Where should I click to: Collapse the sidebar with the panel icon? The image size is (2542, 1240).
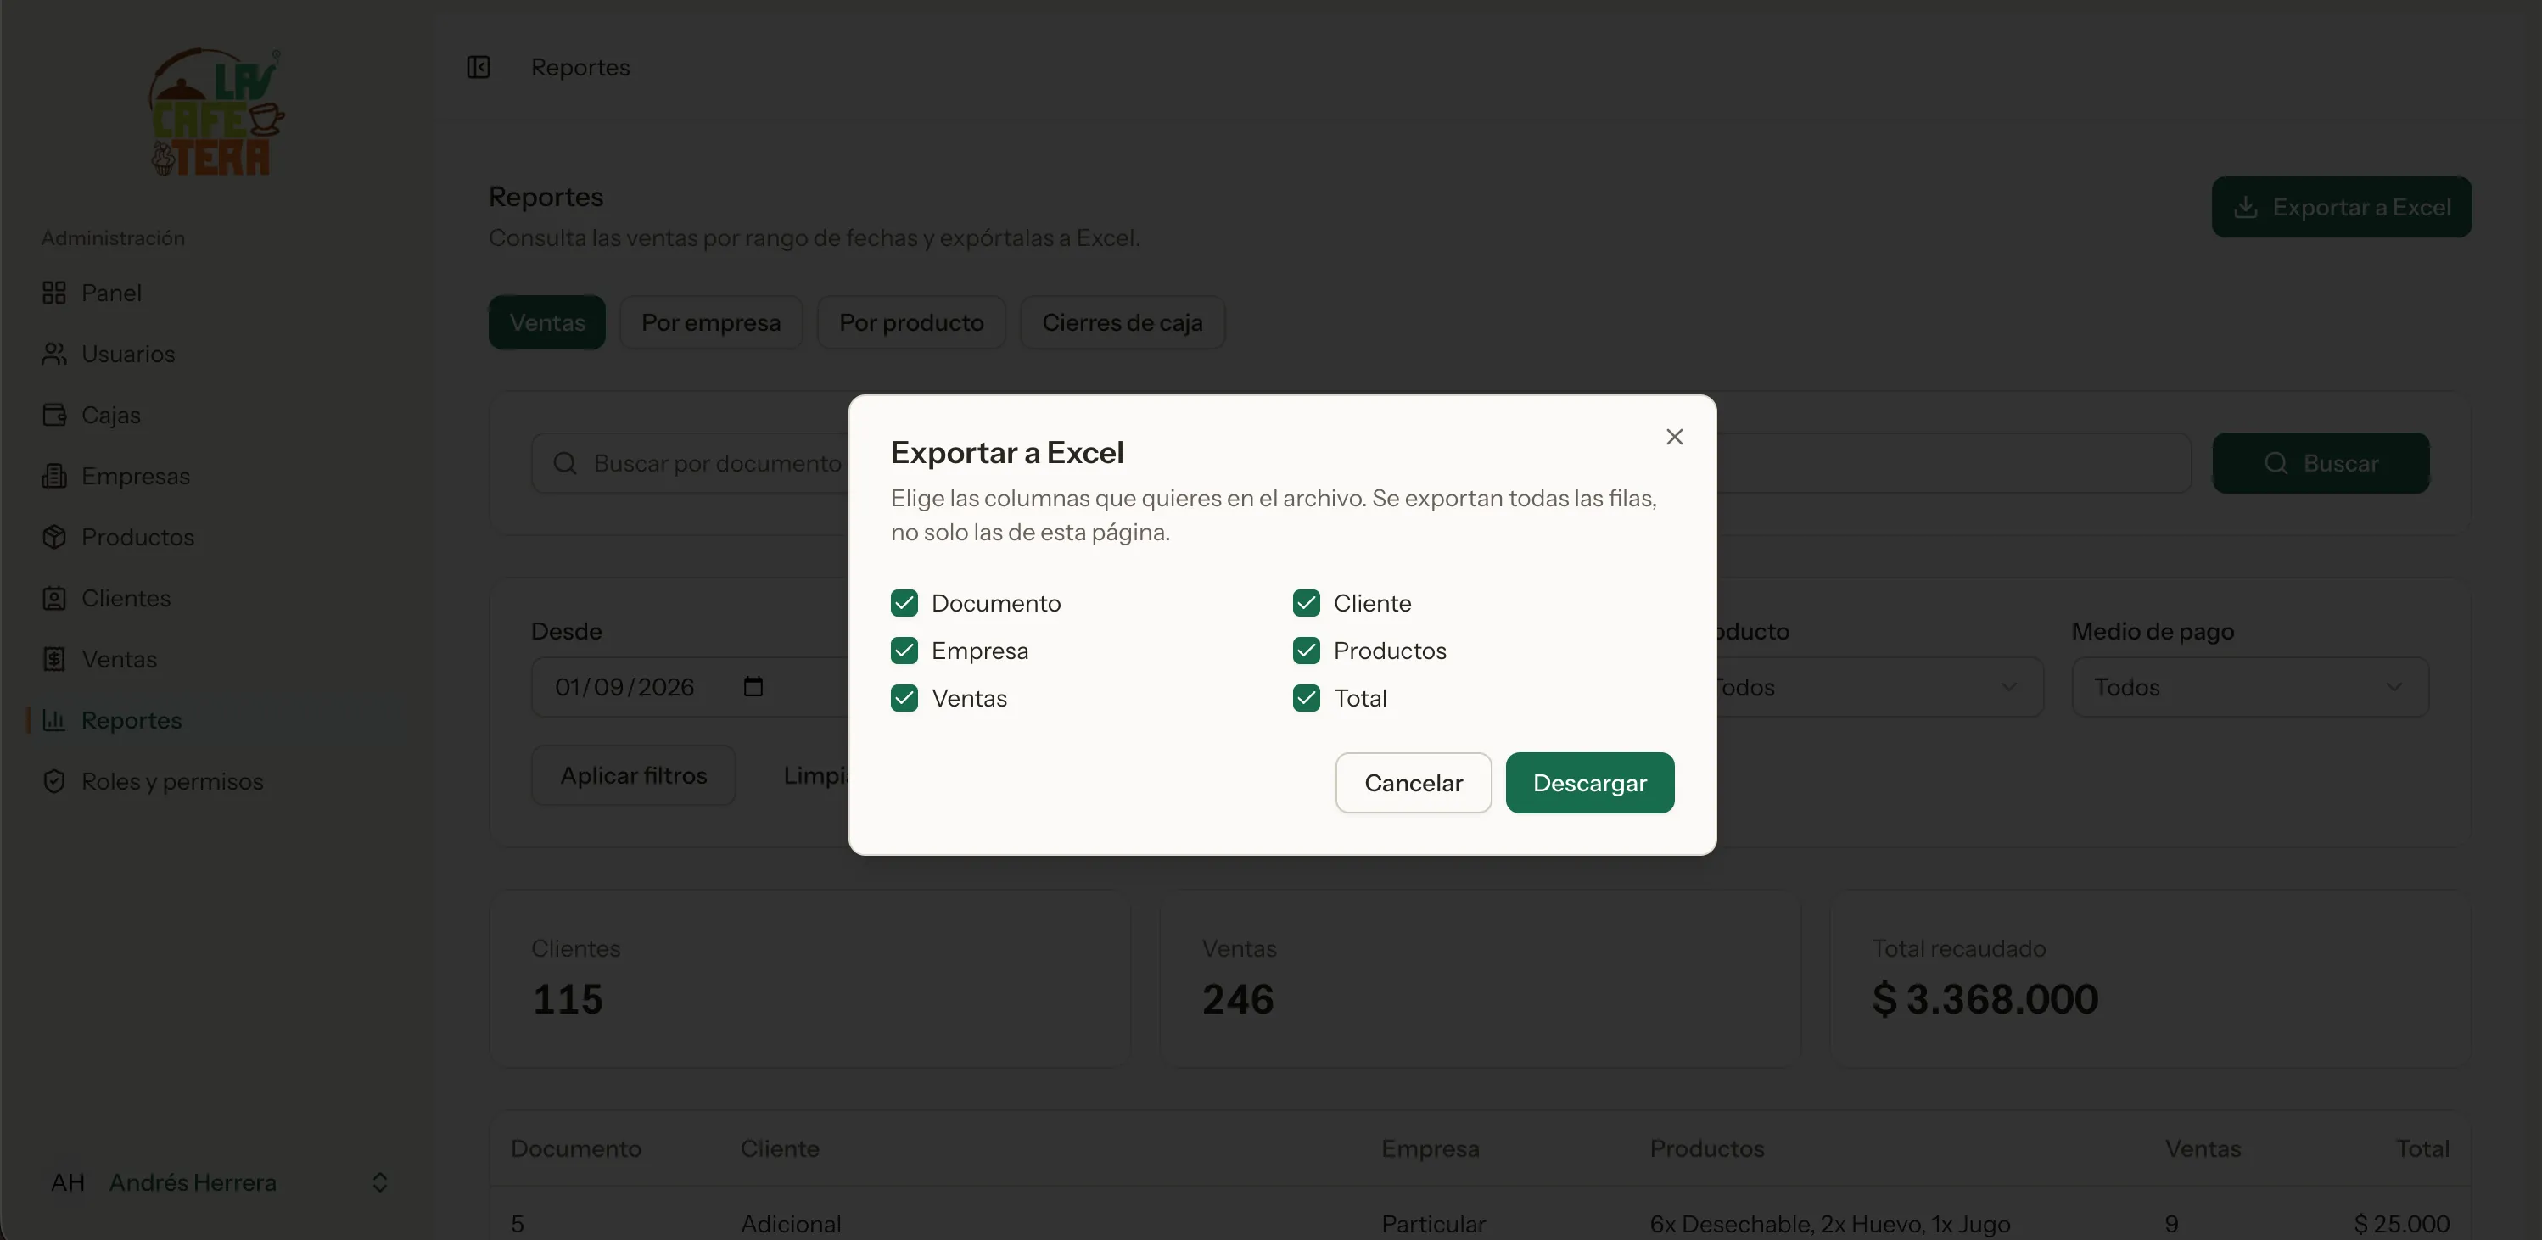click(x=479, y=67)
